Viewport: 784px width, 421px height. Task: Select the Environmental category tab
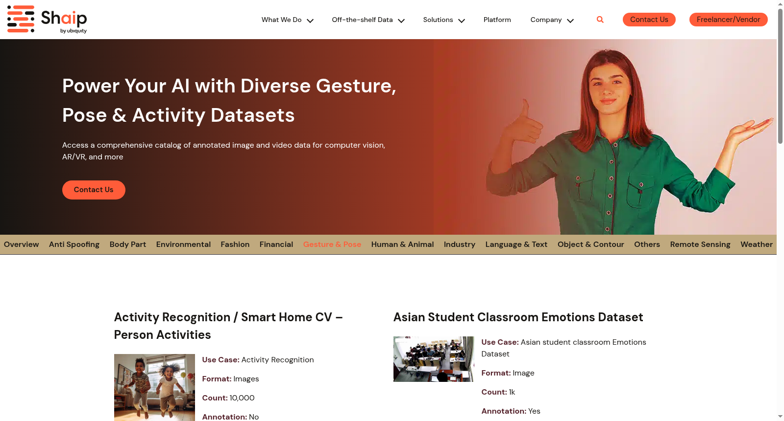183,244
